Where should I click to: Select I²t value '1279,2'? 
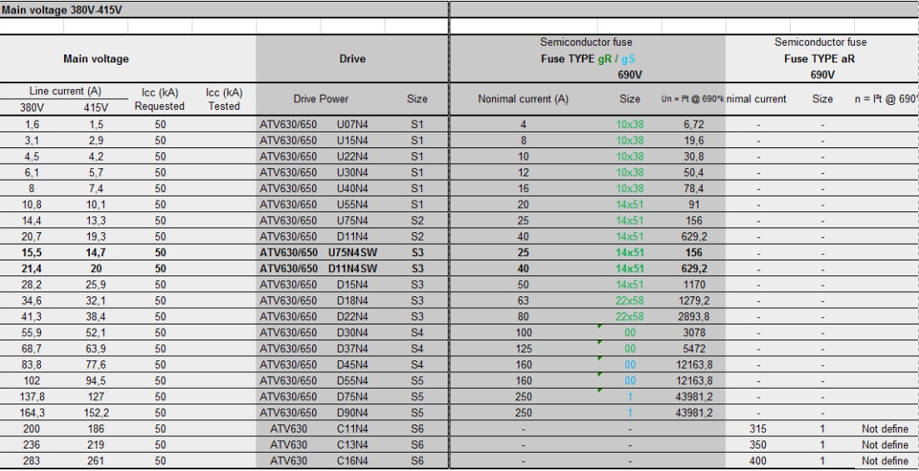[x=694, y=300]
